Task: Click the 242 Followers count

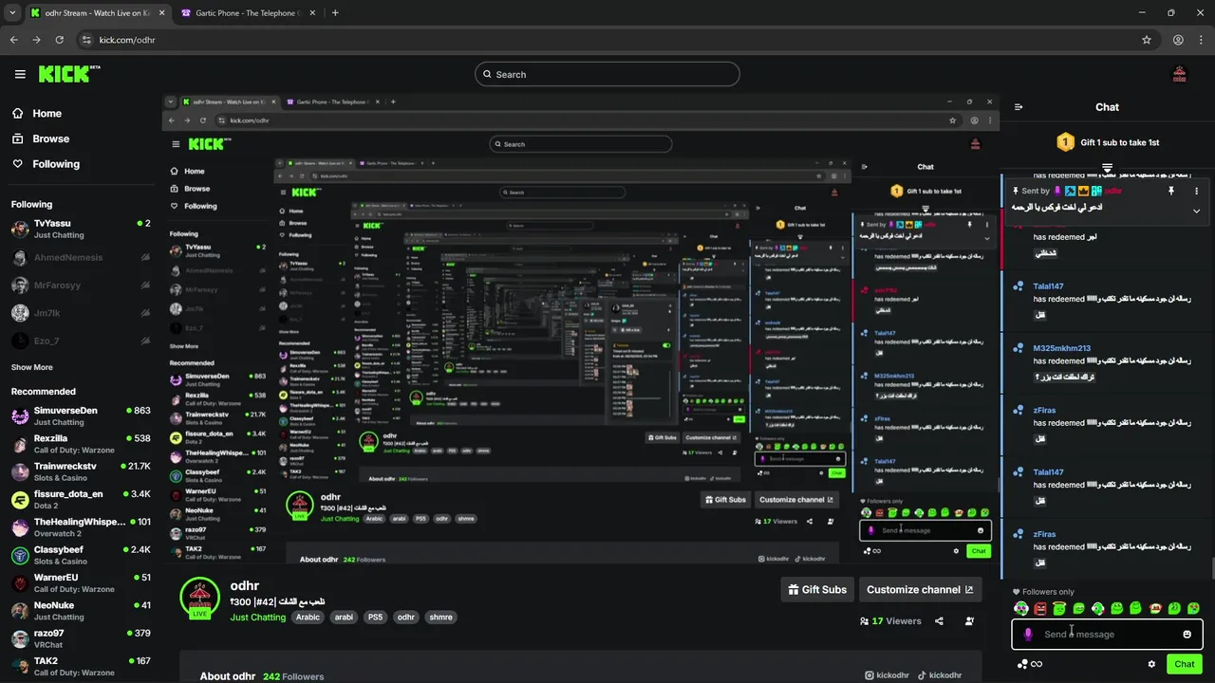Action: 293,676
